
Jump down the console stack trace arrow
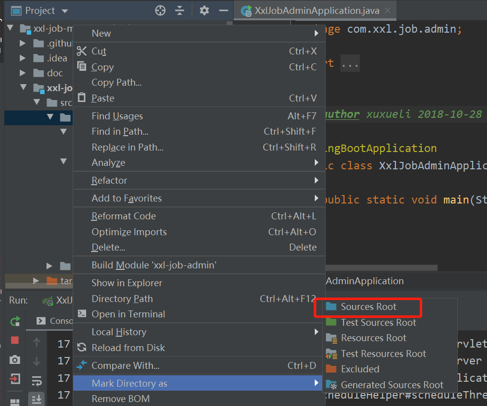(x=36, y=360)
